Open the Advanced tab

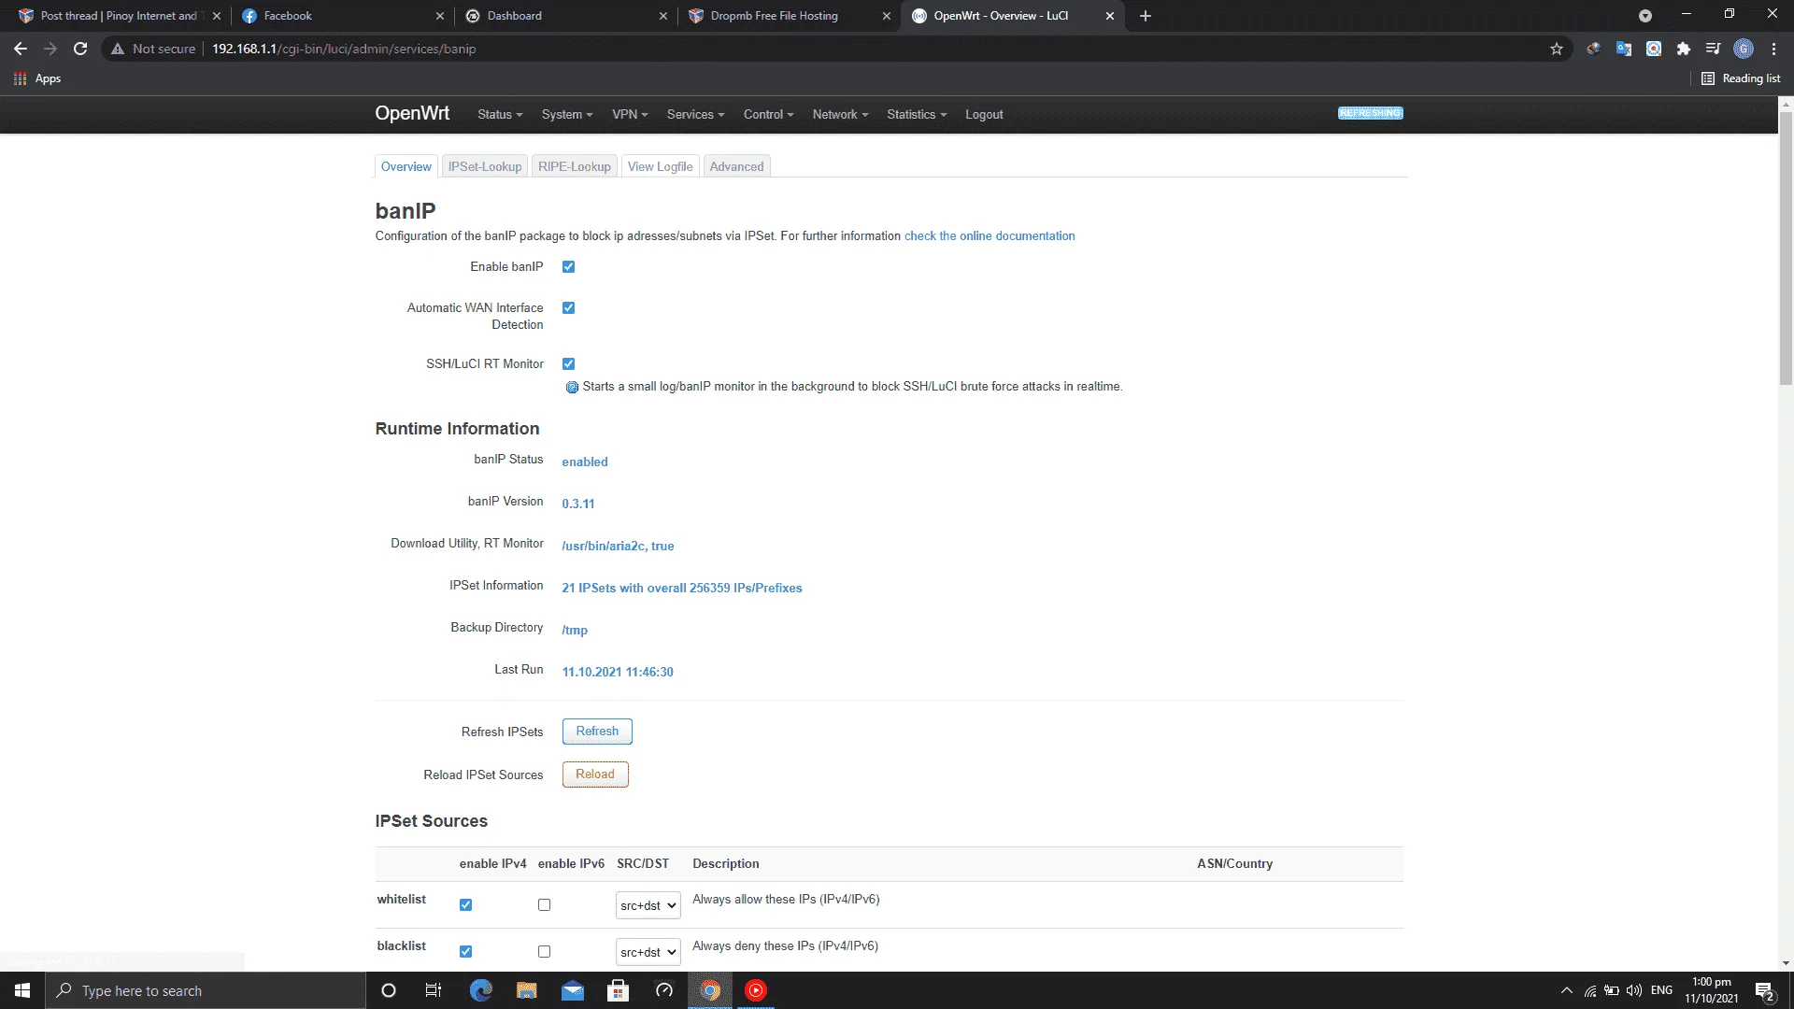[736, 166]
